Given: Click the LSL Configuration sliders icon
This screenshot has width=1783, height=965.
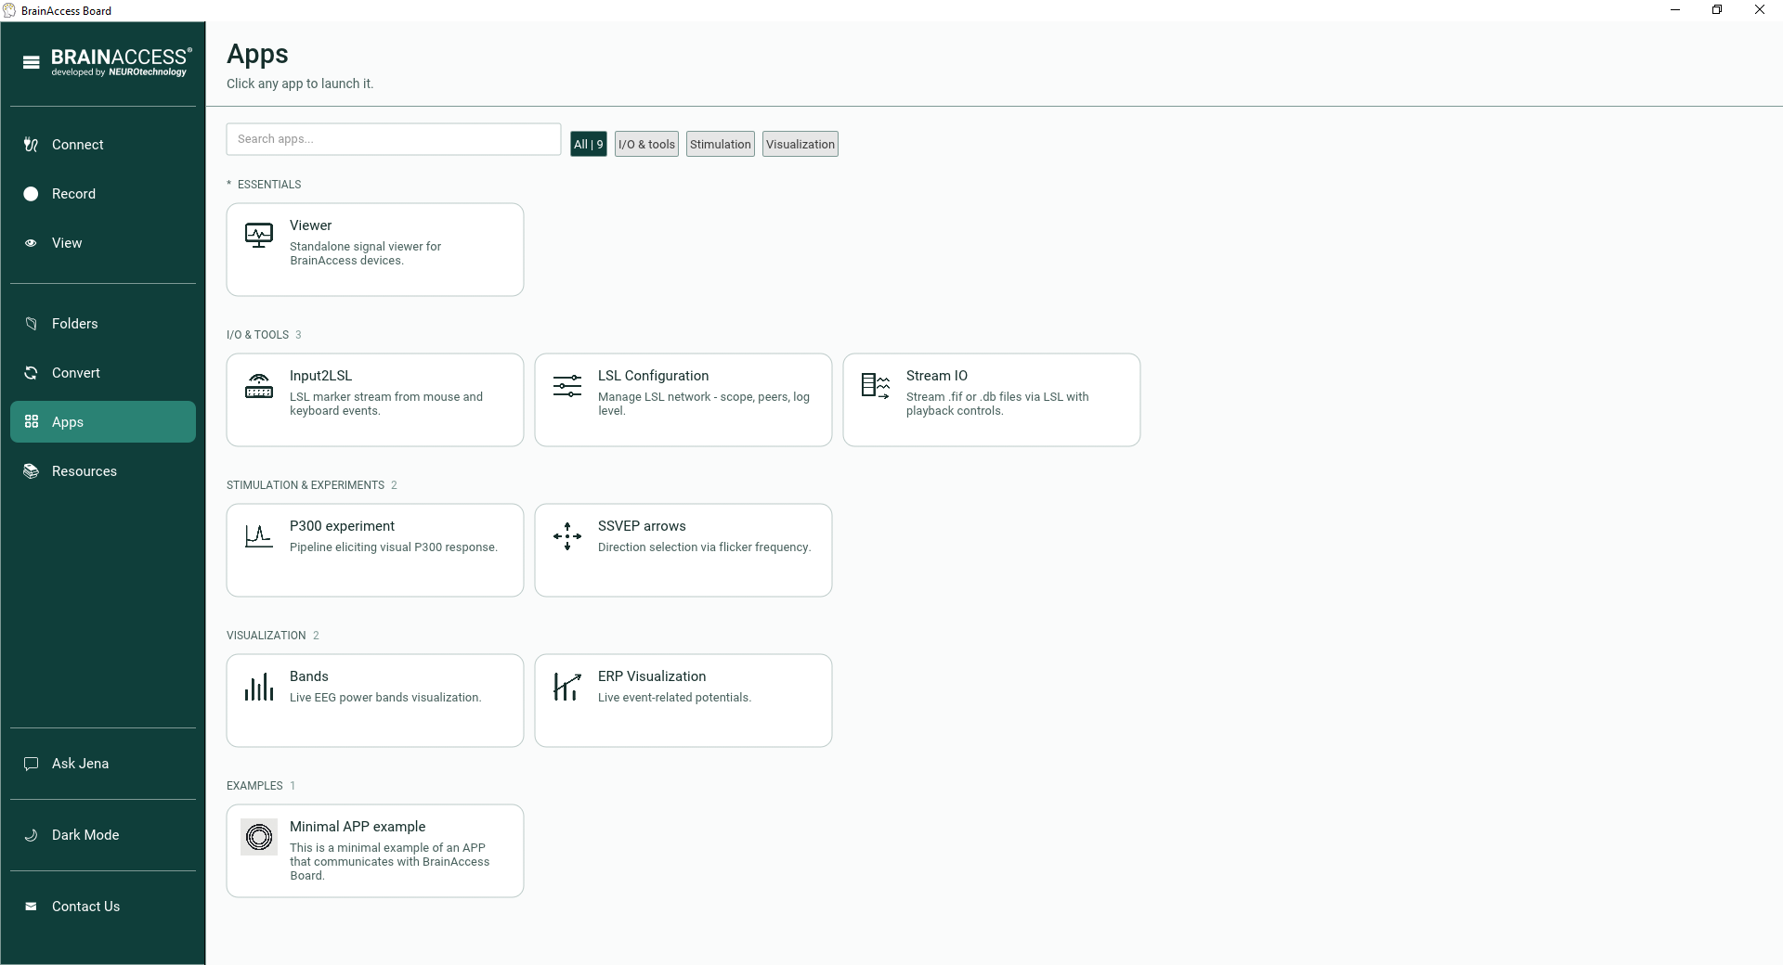Looking at the screenshot, I should [x=567, y=385].
